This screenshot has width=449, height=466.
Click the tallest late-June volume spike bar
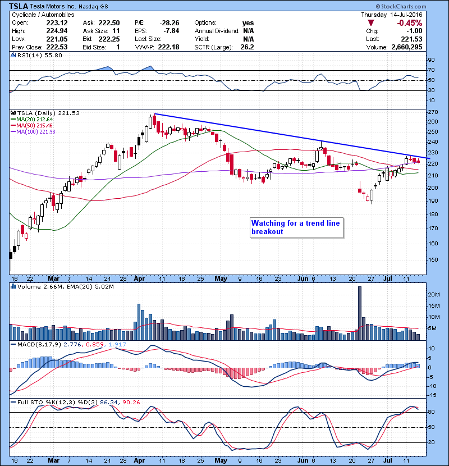click(x=360, y=313)
